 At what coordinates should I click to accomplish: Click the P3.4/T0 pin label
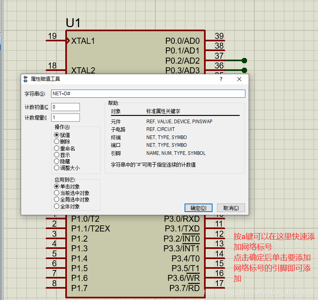[x=186, y=259]
